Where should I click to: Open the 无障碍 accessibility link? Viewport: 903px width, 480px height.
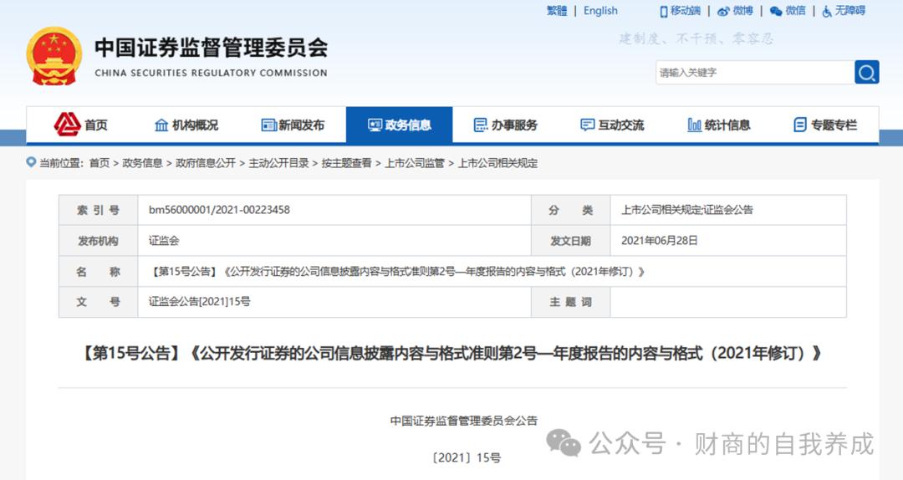coord(850,10)
